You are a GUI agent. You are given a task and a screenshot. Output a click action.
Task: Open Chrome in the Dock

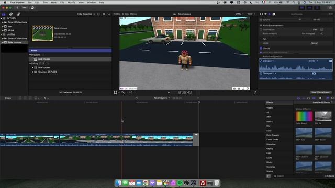point(146,183)
